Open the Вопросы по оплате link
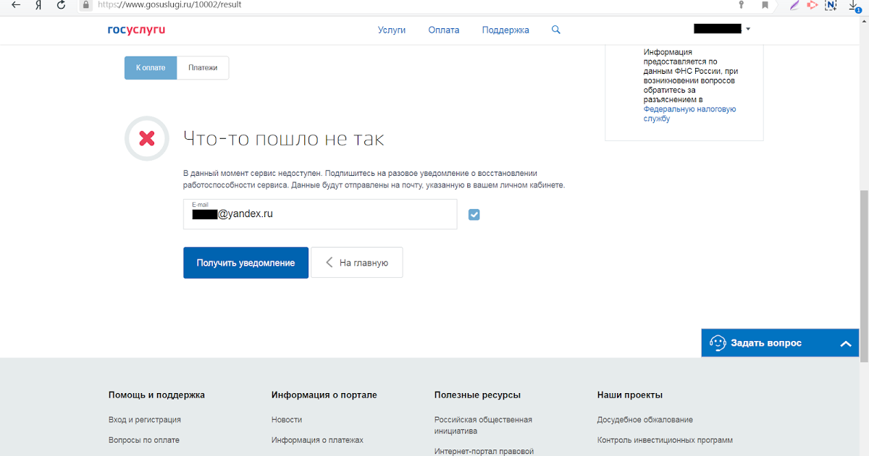The image size is (869, 456). coord(144,440)
